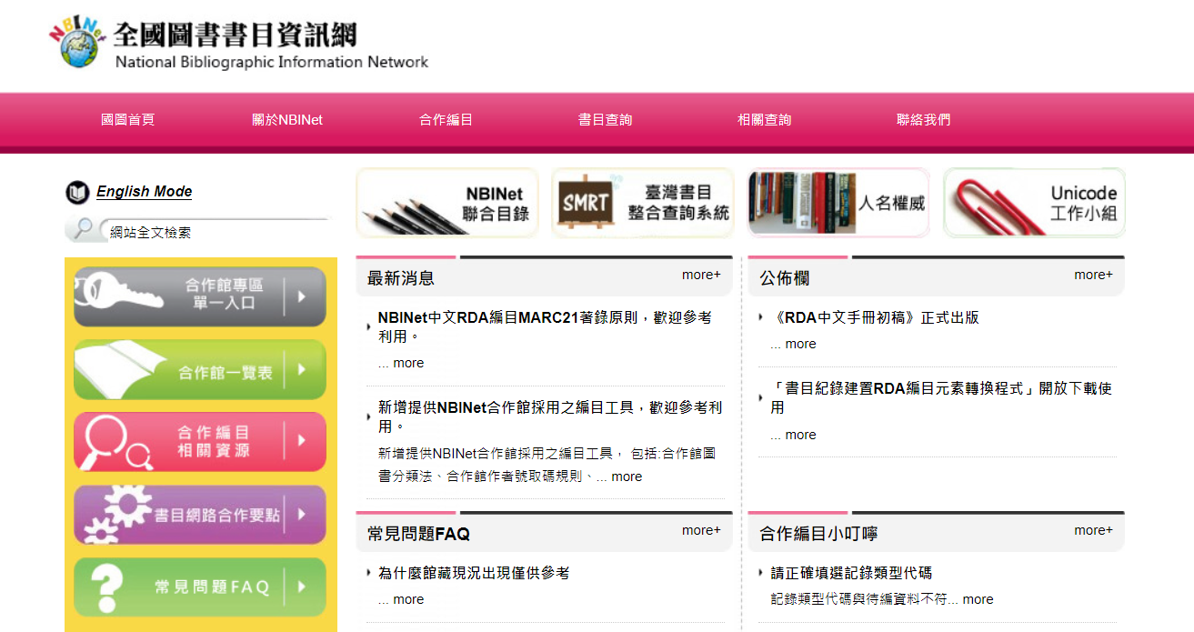Click more+ in 最新消息 section
This screenshot has width=1194, height=632.
(701, 275)
